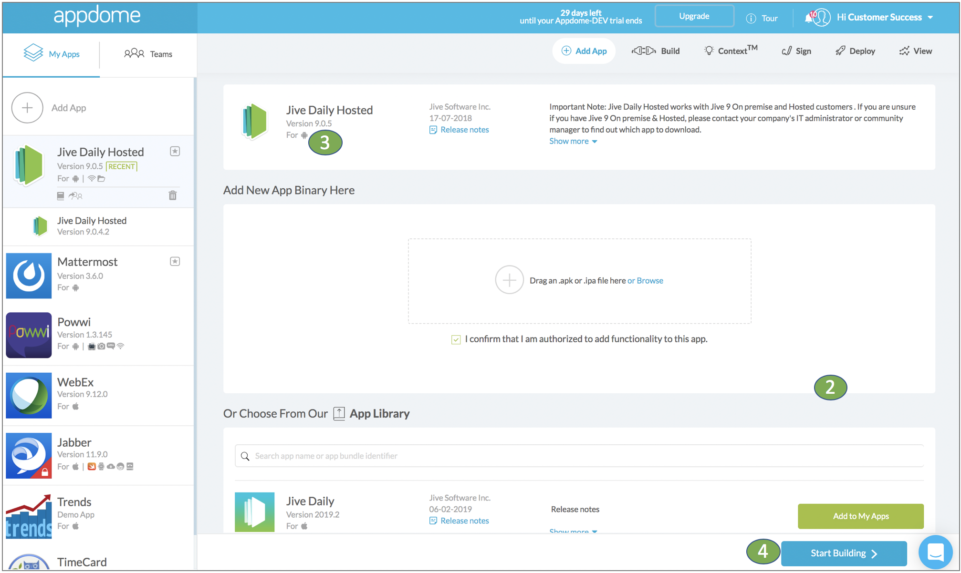Click the search magnifier icon
Viewport: 961px width, 573px height.
(245, 456)
